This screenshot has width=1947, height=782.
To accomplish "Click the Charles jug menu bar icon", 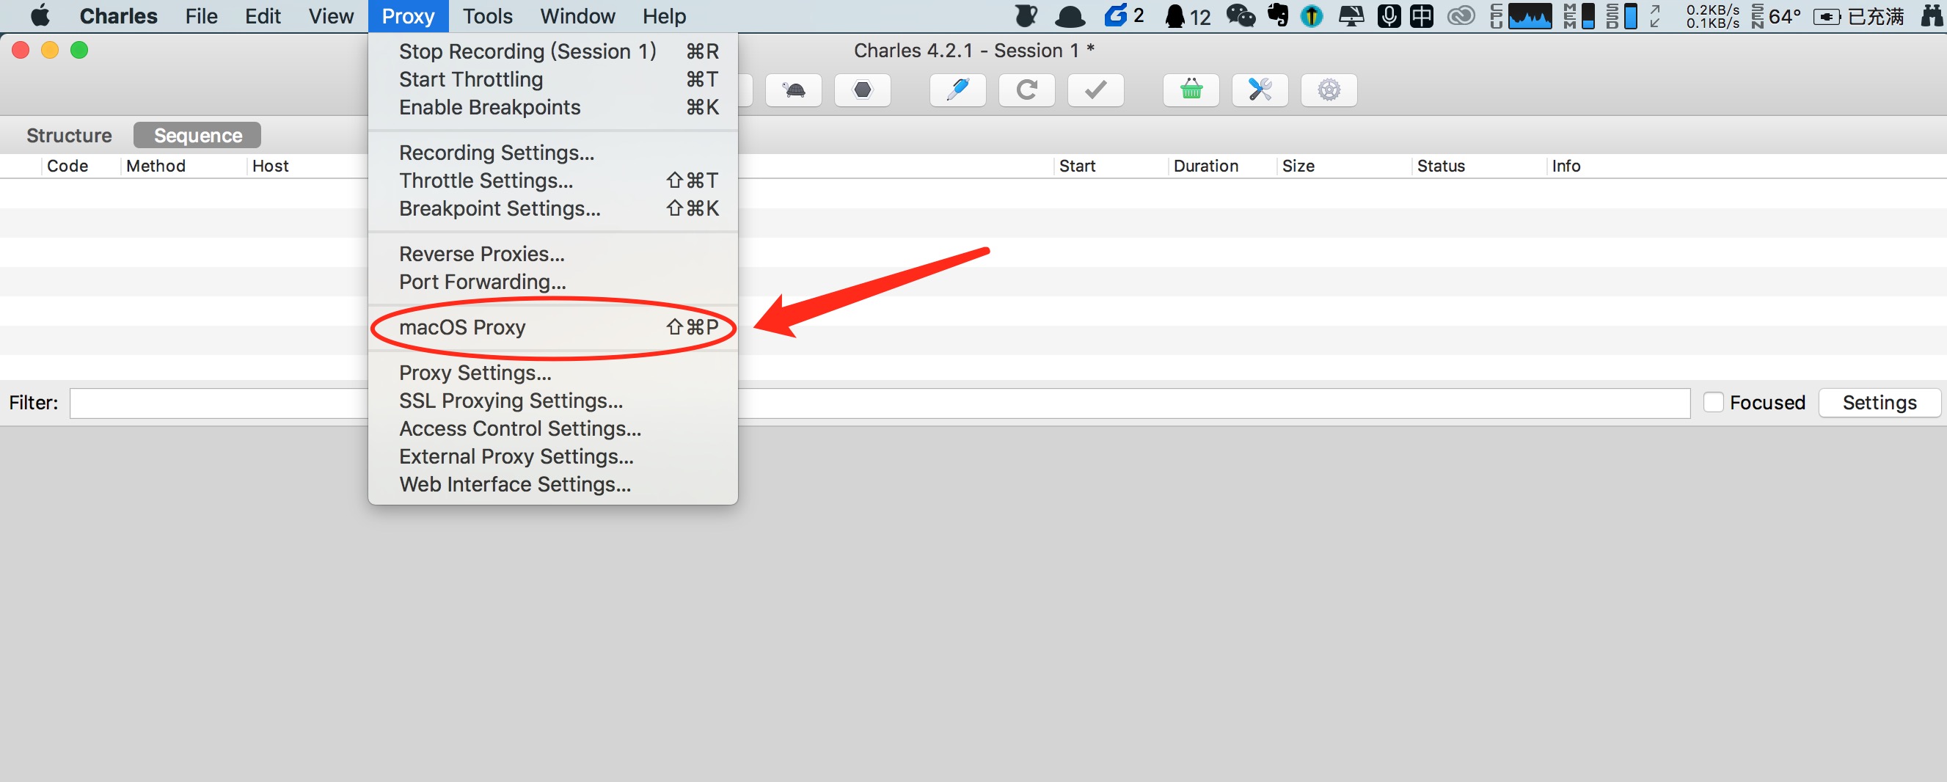I will point(1026,16).
